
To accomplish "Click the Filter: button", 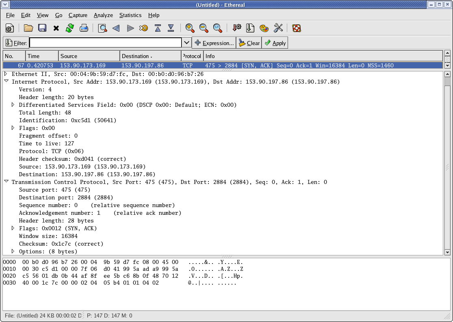I will [16, 43].
